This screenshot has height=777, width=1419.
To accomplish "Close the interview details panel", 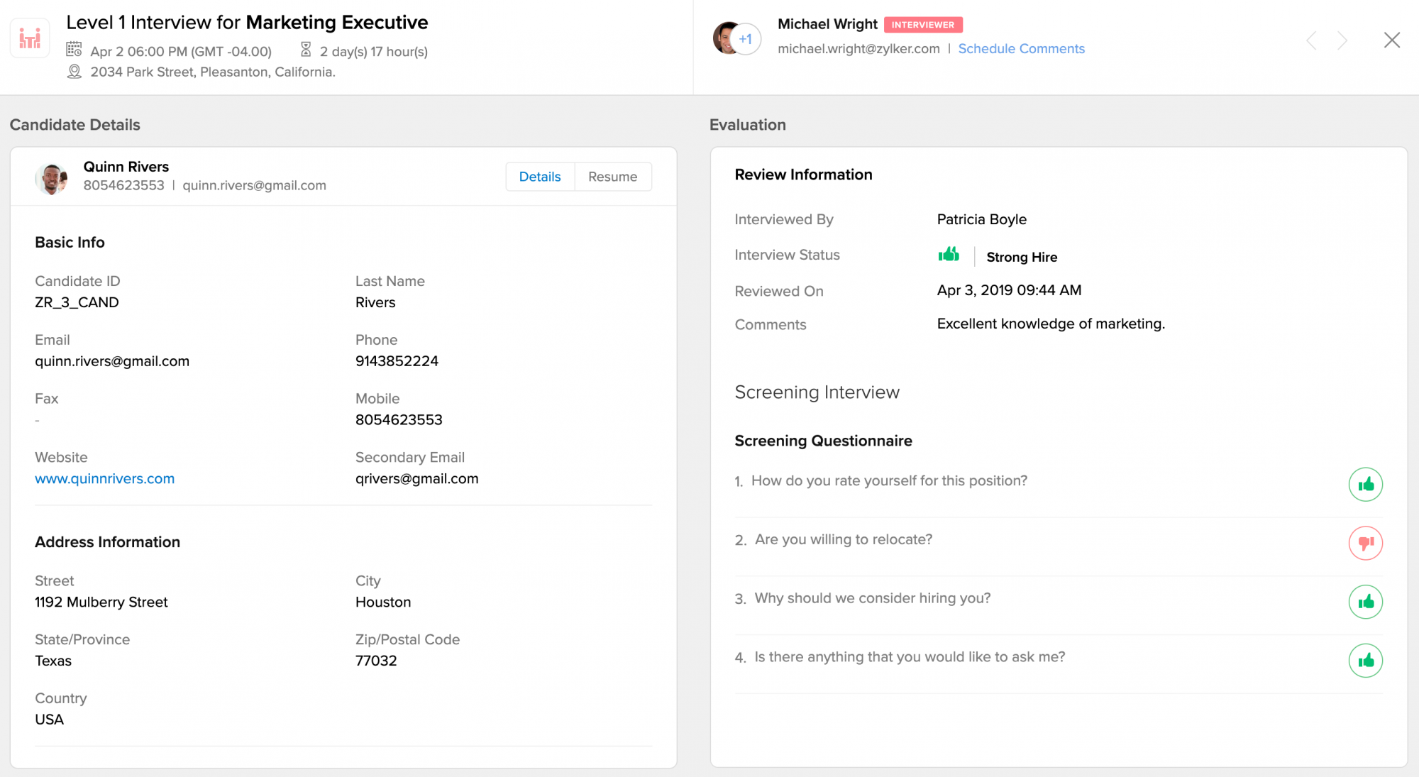I will coord(1391,40).
